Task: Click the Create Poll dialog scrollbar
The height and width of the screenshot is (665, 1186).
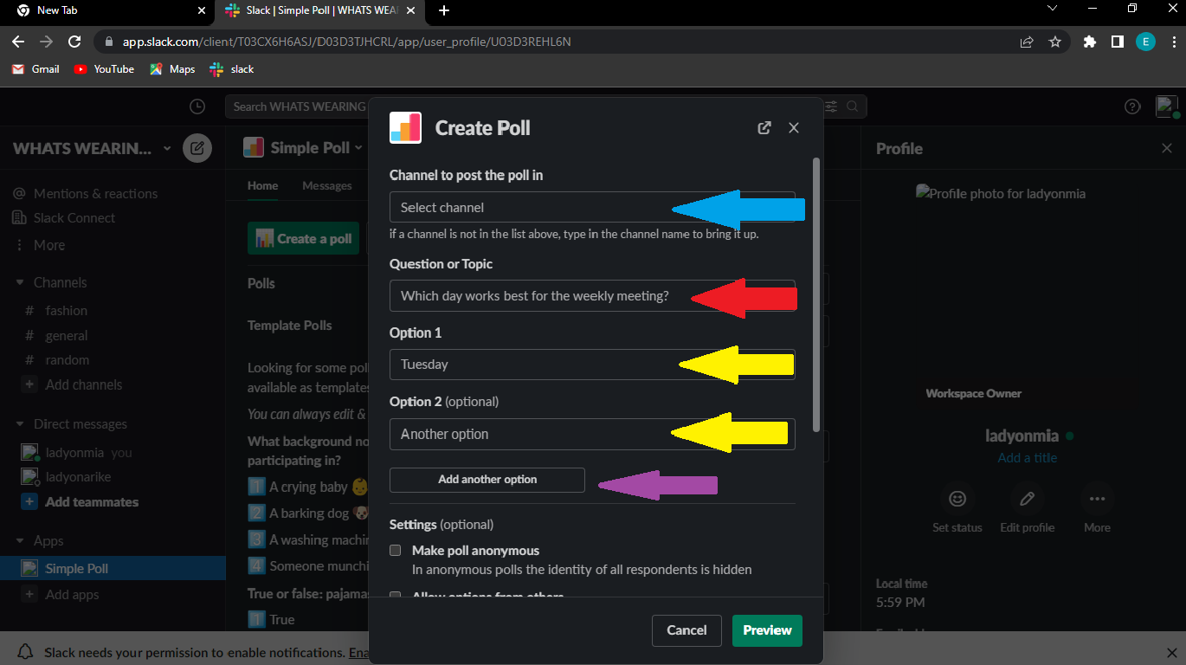Action: tap(815, 294)
